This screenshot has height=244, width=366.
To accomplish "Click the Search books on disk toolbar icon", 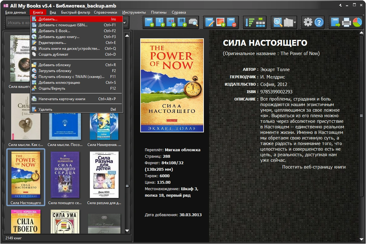I will [193, 23].
